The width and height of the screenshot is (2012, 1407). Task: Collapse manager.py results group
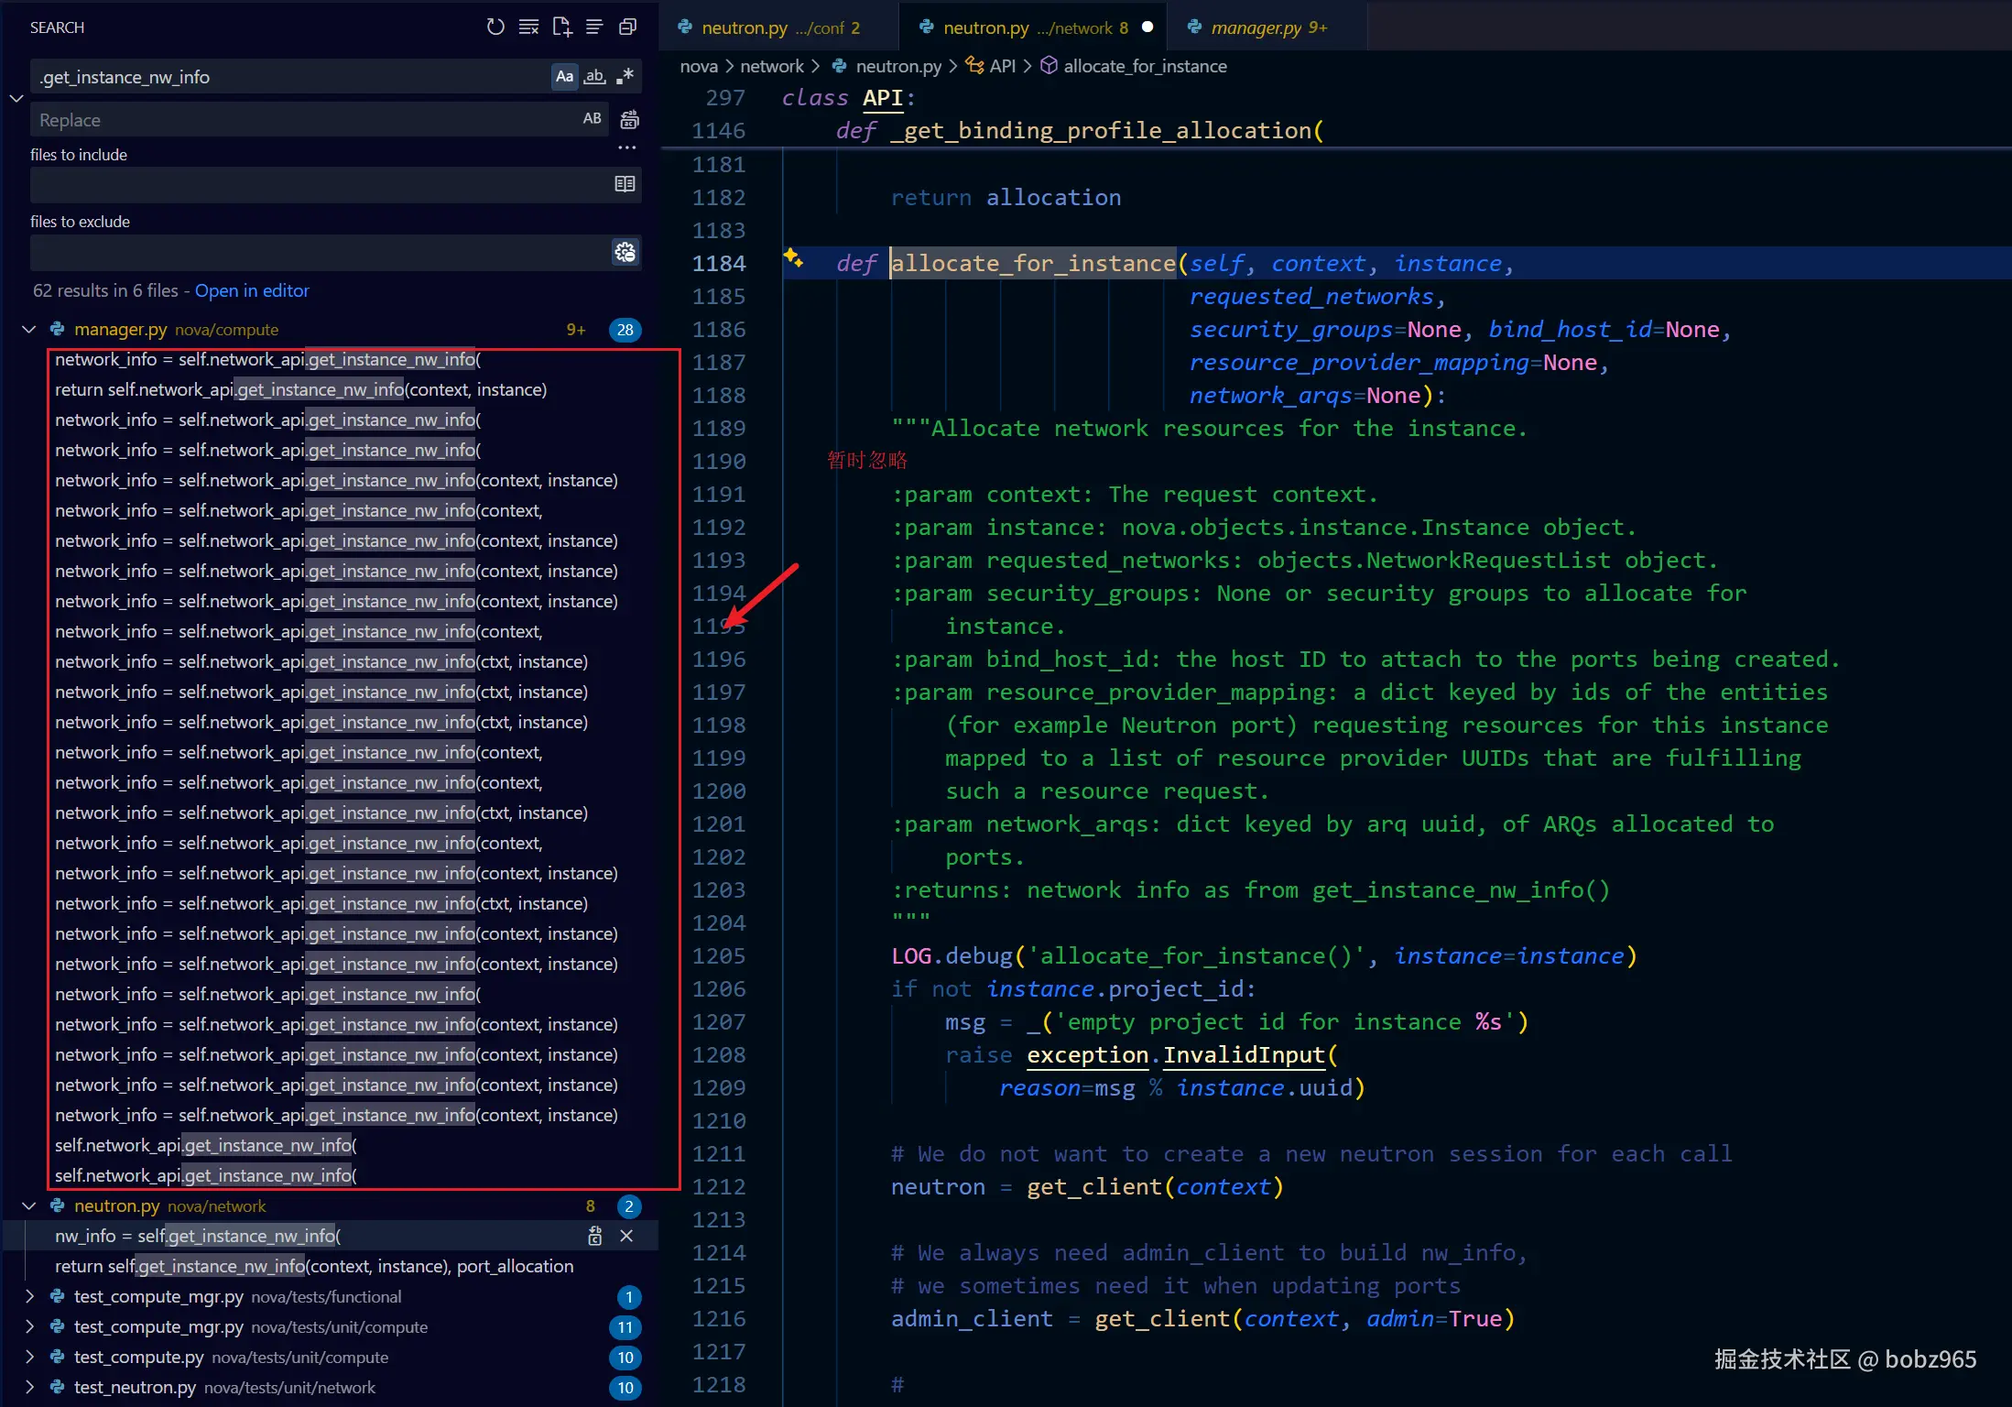tap(28, 330)
